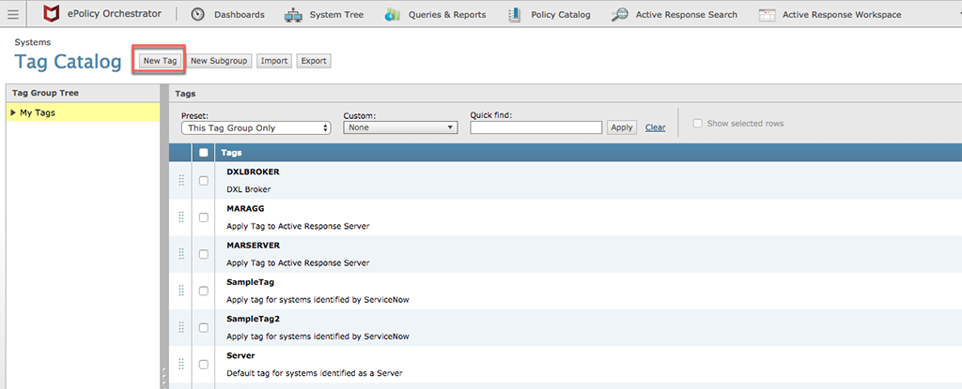
Task: Grab the drag handle of DXLBROKER row
Action: click(x=181, y=180)
